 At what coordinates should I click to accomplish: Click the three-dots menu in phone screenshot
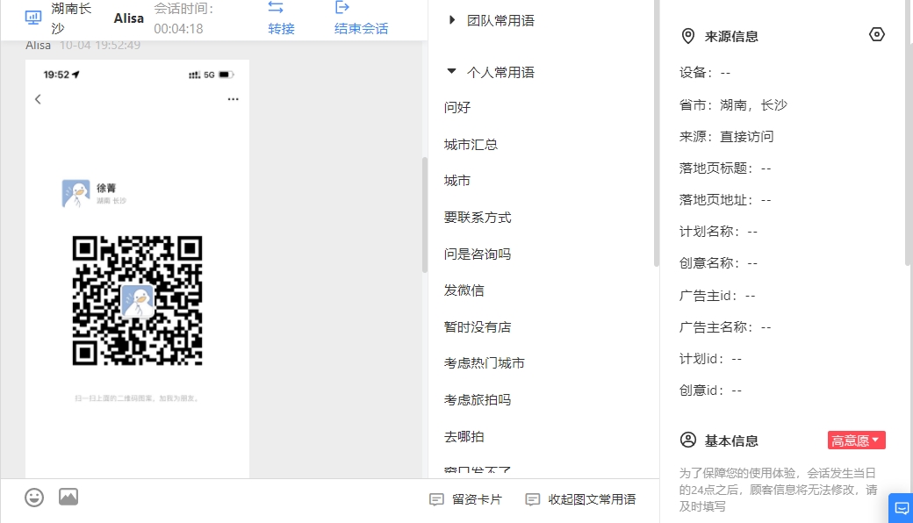(233, 99)
